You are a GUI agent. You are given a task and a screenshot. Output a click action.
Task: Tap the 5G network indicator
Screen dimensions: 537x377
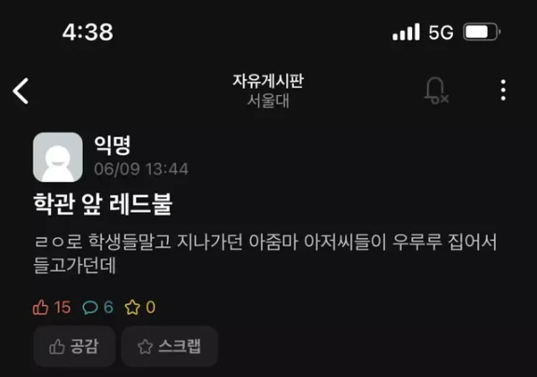441,33
